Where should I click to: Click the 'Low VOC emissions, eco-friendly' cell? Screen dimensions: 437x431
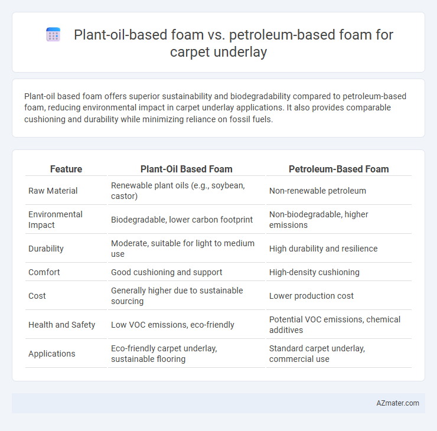[x=172, y=325]
